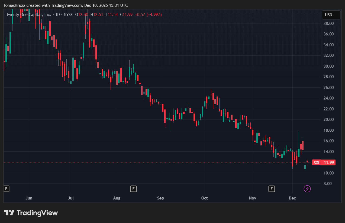Click the 38.00 price scale label
345x223 pixels.
pyautogui.click(x=328, y=24)
